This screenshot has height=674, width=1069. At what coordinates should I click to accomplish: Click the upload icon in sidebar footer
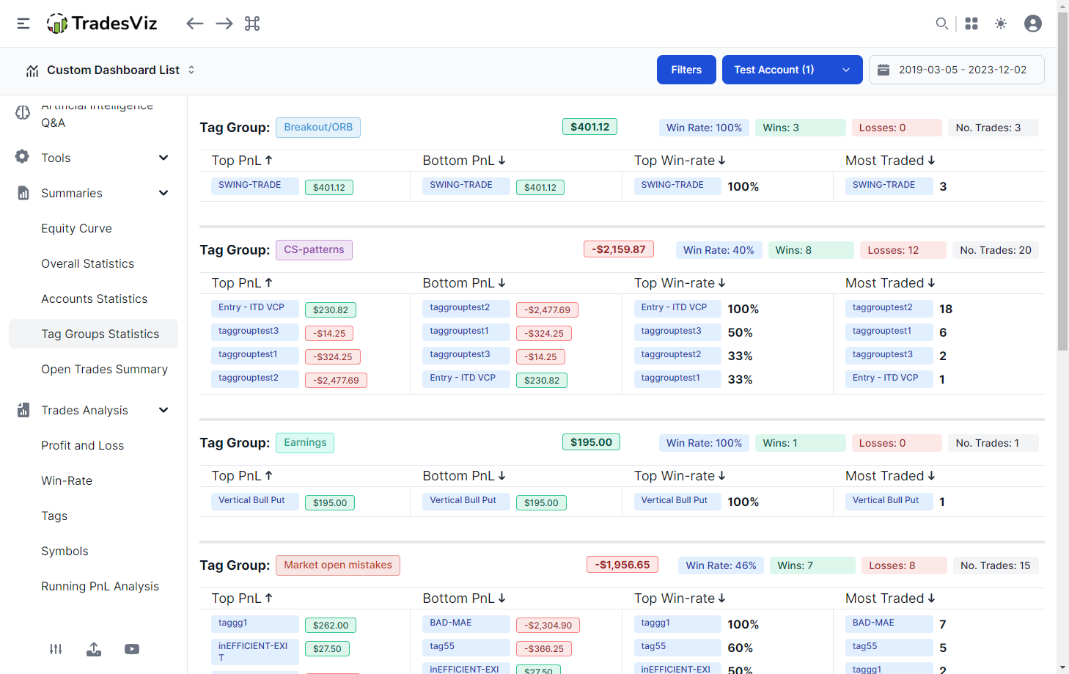click(x=94, y=649)
